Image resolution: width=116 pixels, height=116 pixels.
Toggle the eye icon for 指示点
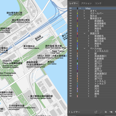(x=71, y=16)
